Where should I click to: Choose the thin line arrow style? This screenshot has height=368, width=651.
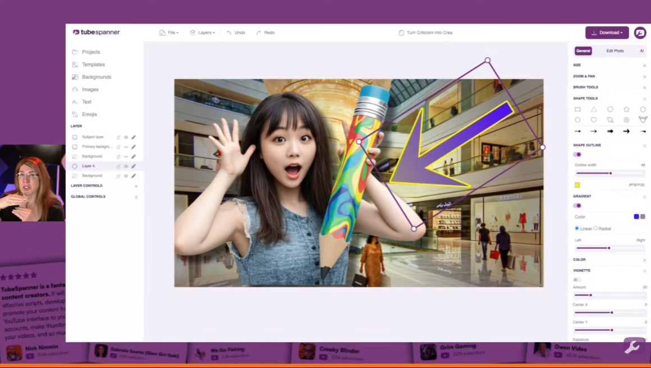(577, 131)
